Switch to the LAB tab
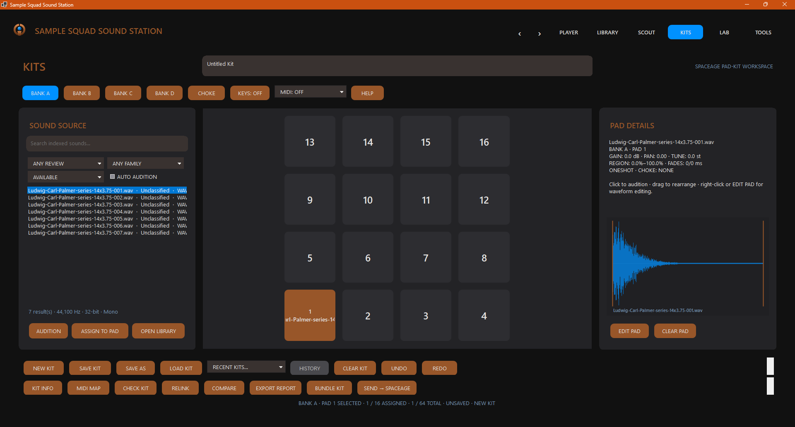795x427 pixels. click(x=724, y=32)
